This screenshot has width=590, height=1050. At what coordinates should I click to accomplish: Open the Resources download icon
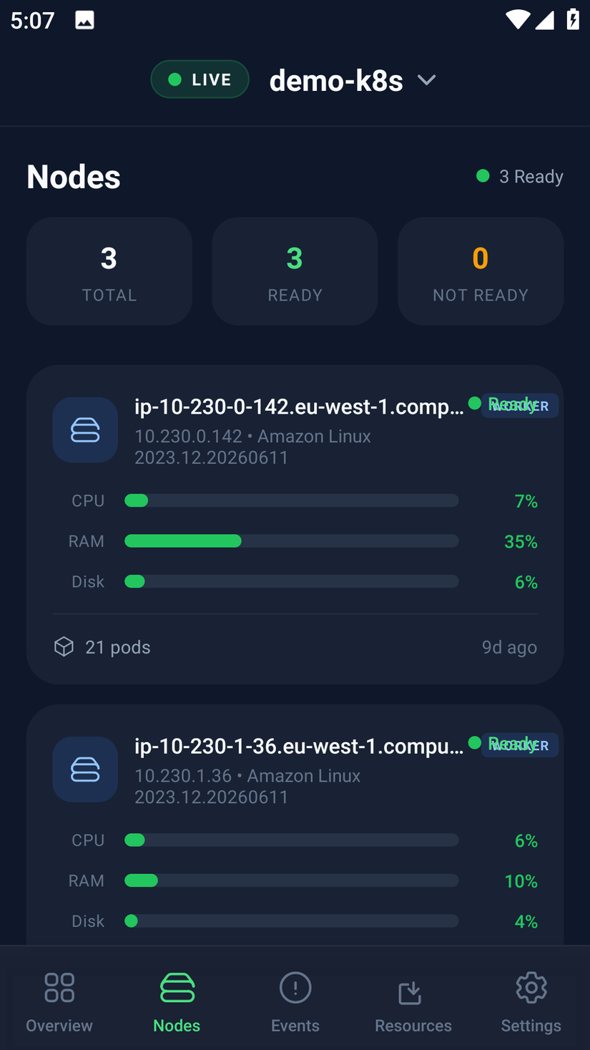(410, 993)
